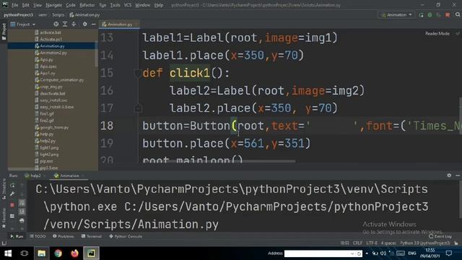Switch to help2 run tab
This screenshot has height=260, width=462.
(x=35, y=175)
